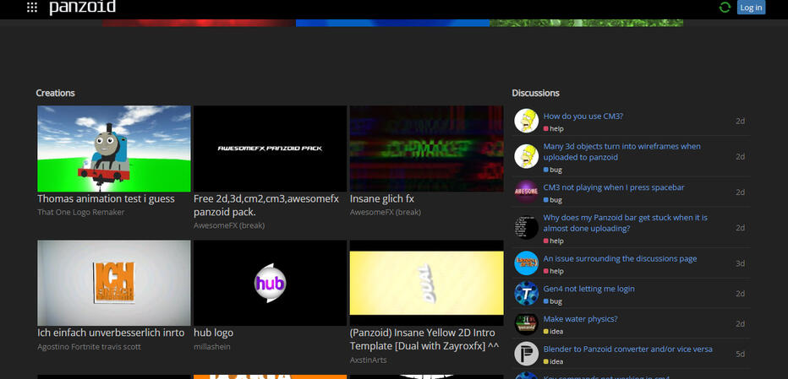Click '(Panzoid) Insane Yellow 2D Intro Template' title
The height and width of the screenshot is (379, 788).
click(424, 339)
